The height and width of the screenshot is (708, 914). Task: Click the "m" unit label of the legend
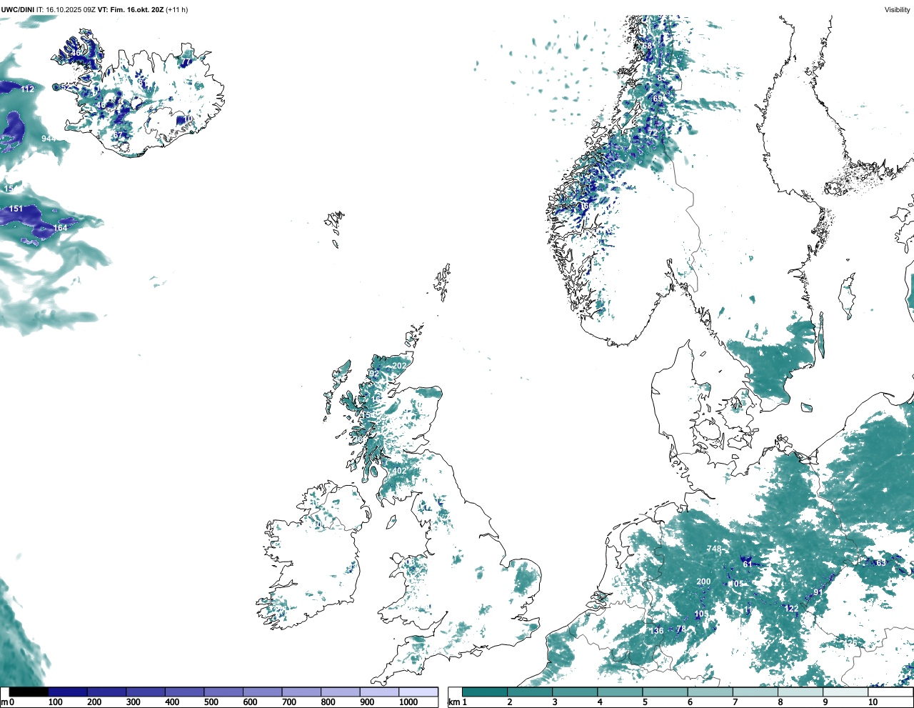[4, 702]
